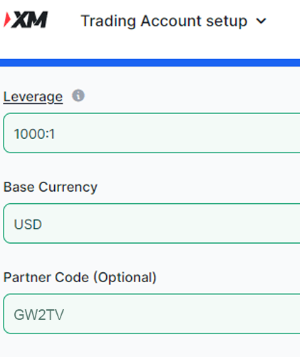Click the blue progress bar
This screenshot has width=300, height=357.
(x=150, y=63)
